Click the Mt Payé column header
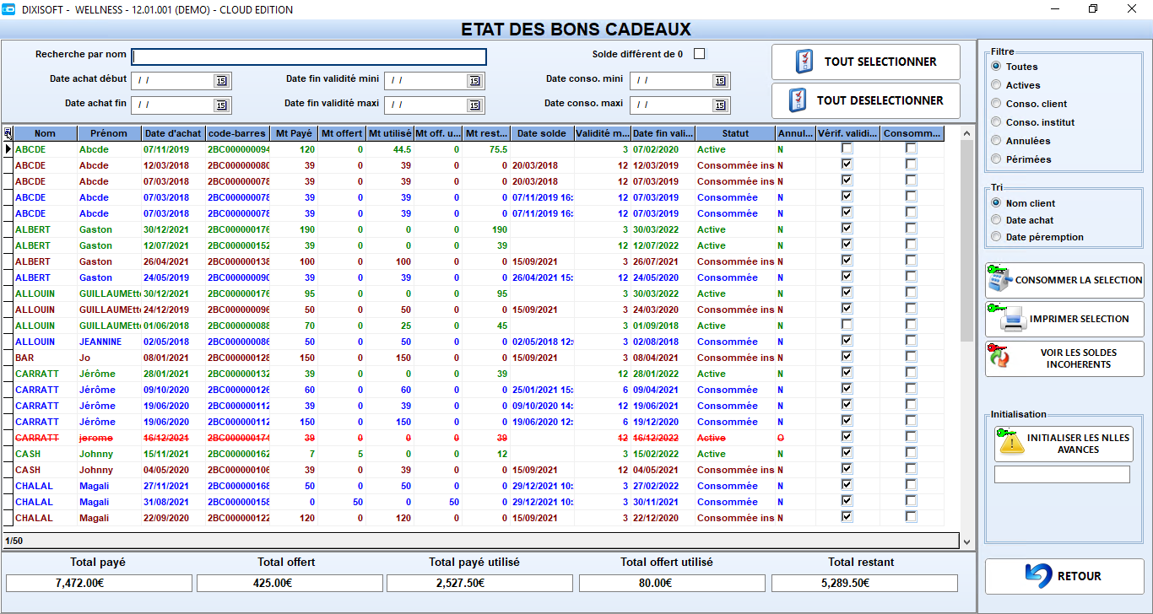Viewport: 1153px width, 614px height. [x=294, y=133]
